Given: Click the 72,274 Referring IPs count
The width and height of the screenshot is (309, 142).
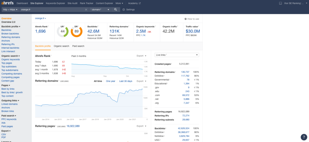Looking at the screenshot, I should pos(186,116).
